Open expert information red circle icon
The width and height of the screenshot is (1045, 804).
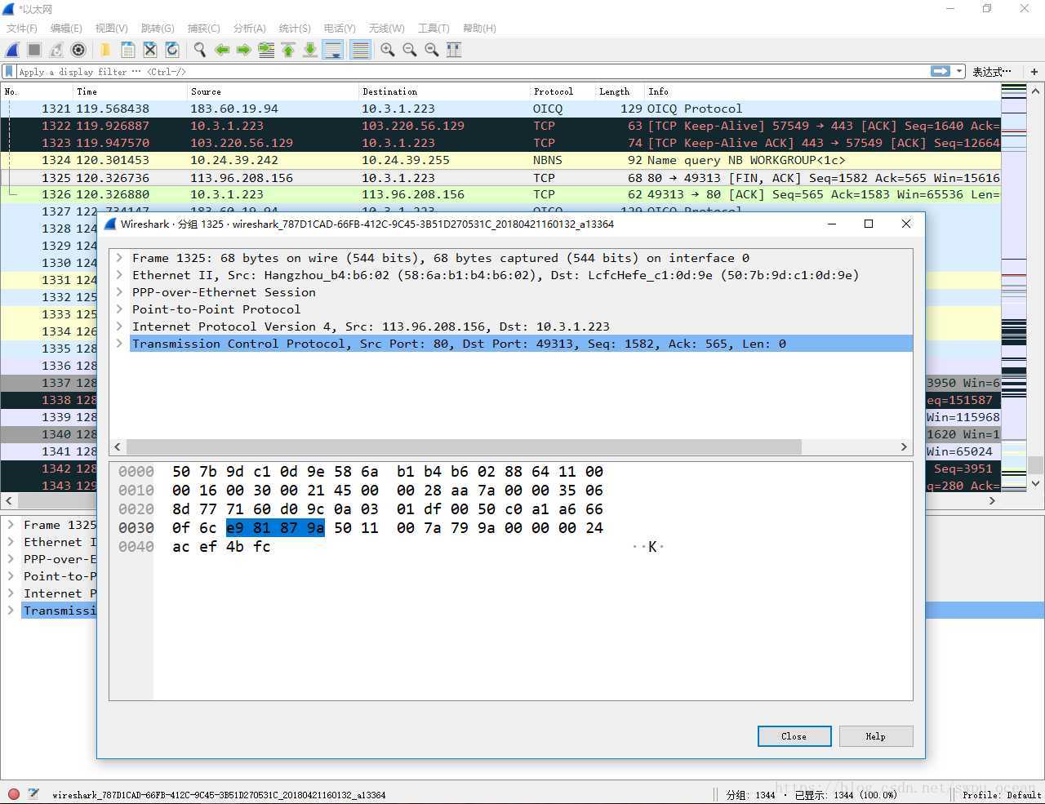coord(13,793)
